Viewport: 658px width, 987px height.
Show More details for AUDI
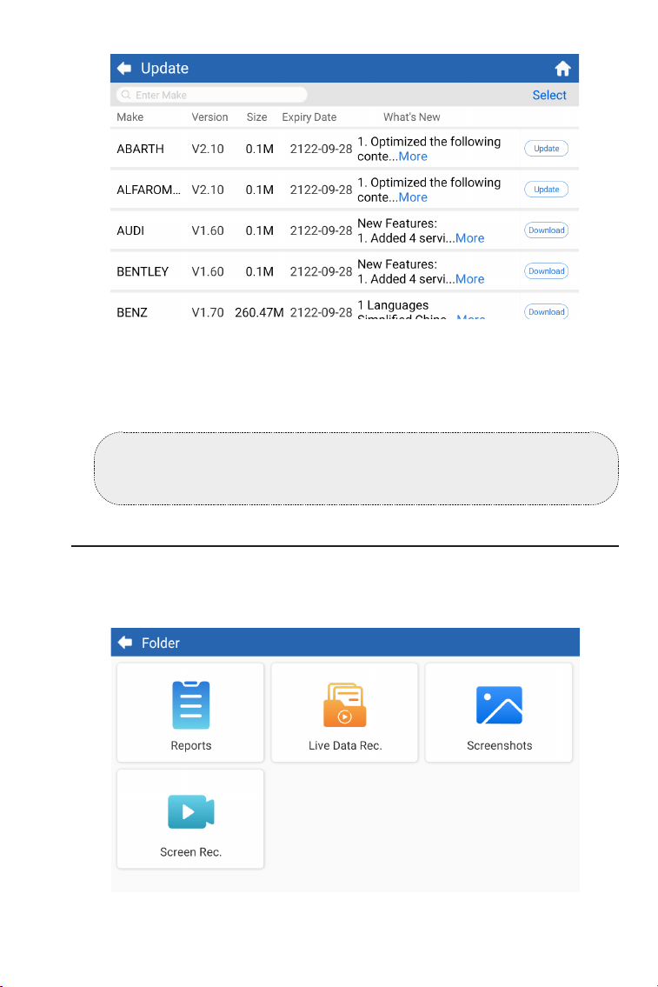[x=469, y=238]
